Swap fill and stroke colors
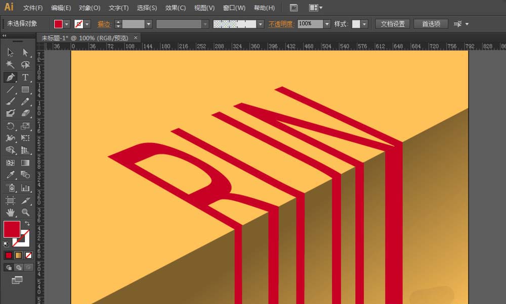 [27, 223]
